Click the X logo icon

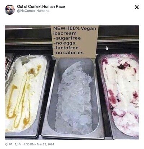click(137, 7)
